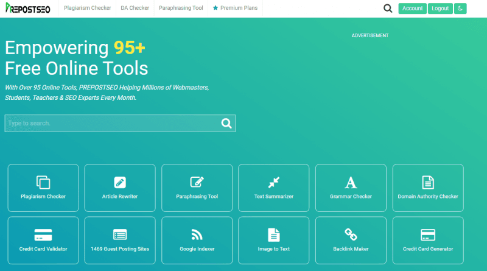
Task: Open 1469 Guest Posting Sites card
Action: tap(120, 241)
